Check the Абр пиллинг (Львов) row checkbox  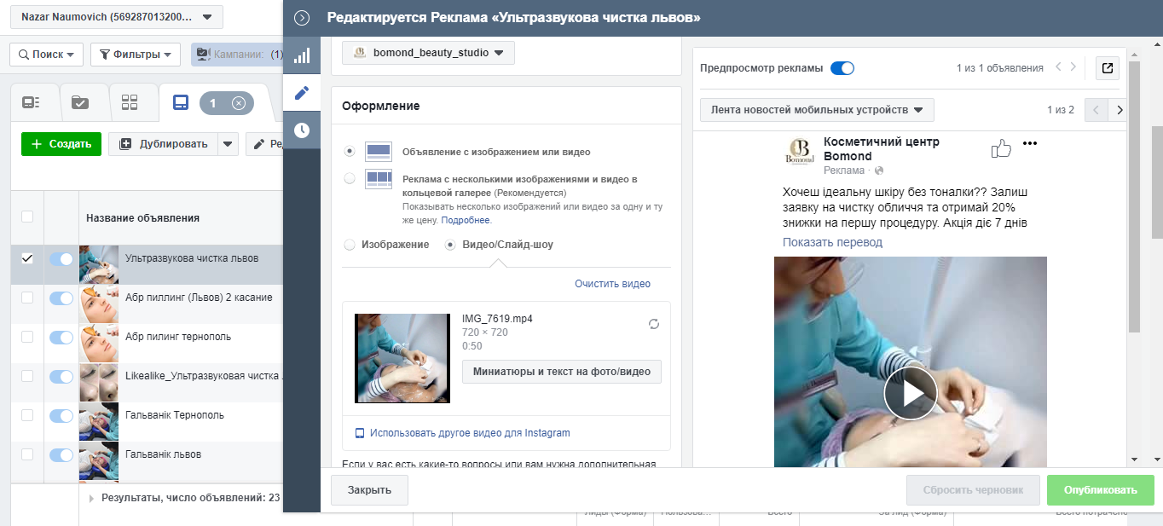click(x=27, y=298)
